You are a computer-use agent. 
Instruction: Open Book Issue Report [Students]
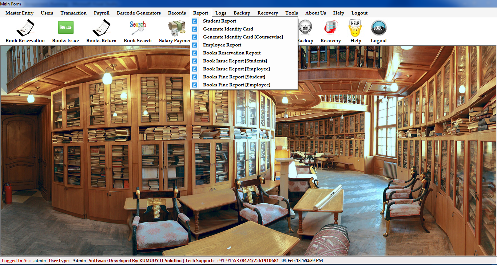pyautogui.click(x=235, y=61)
